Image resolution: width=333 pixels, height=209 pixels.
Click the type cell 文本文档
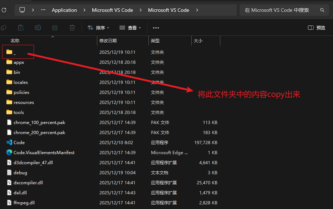point(160,172)
